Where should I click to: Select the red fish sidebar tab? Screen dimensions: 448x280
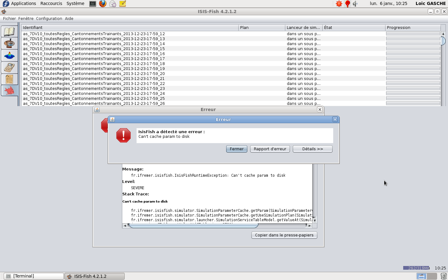click(x=9, y=91)
